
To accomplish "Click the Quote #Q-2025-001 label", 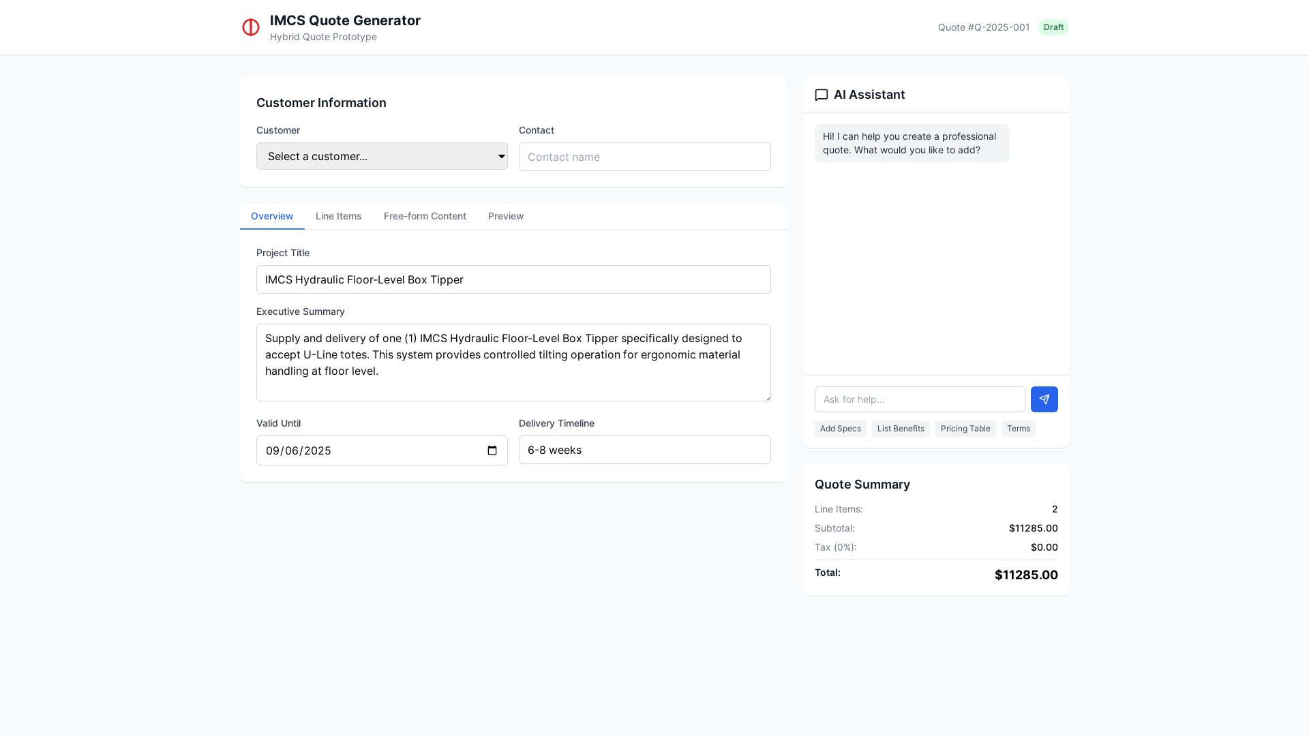I will [x=984, y=27].
